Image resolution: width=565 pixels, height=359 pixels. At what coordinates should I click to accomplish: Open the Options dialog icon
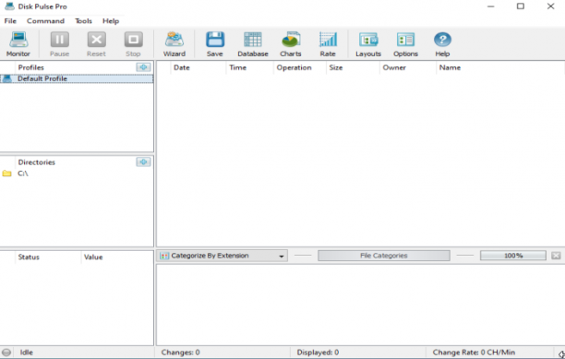[405, 44]
